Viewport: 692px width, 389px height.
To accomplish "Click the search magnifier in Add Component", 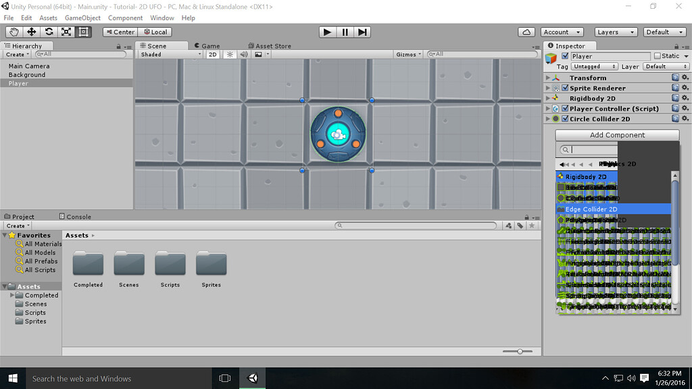I will click(565, 149).
